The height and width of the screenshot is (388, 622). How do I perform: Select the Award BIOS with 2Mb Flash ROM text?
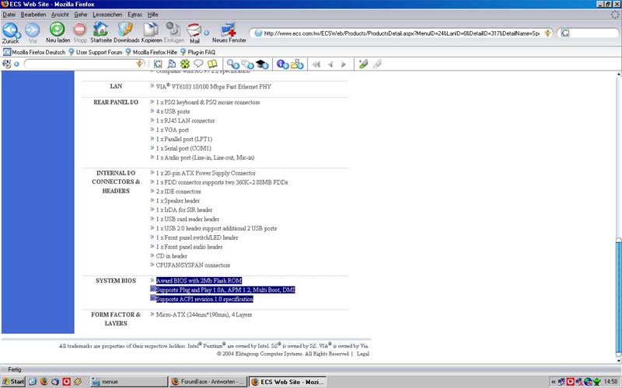tap(199, 281)
